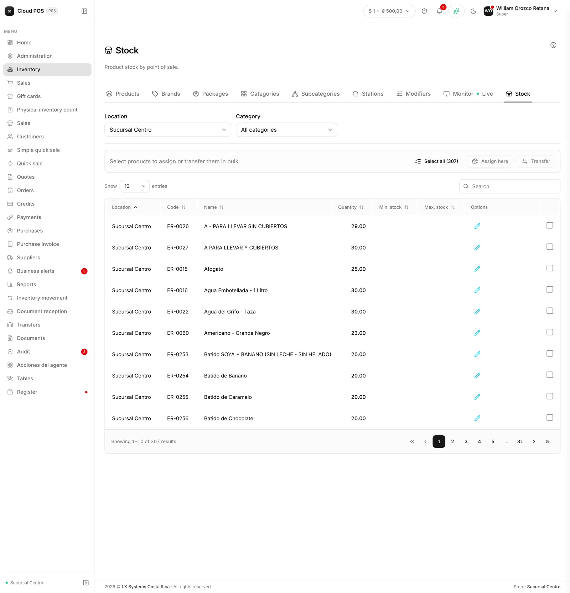
Task: Click the Transfer button
Action: [536, 162]
